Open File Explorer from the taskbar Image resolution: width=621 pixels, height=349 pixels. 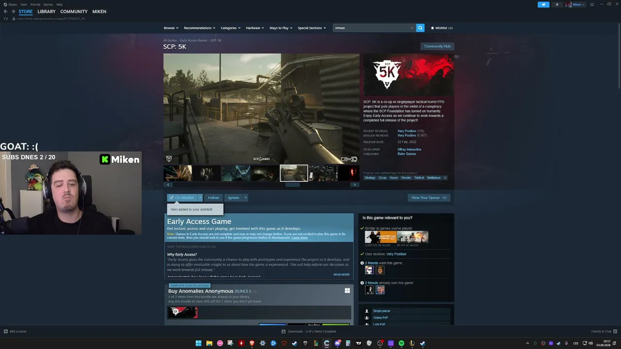coord(209,343)
